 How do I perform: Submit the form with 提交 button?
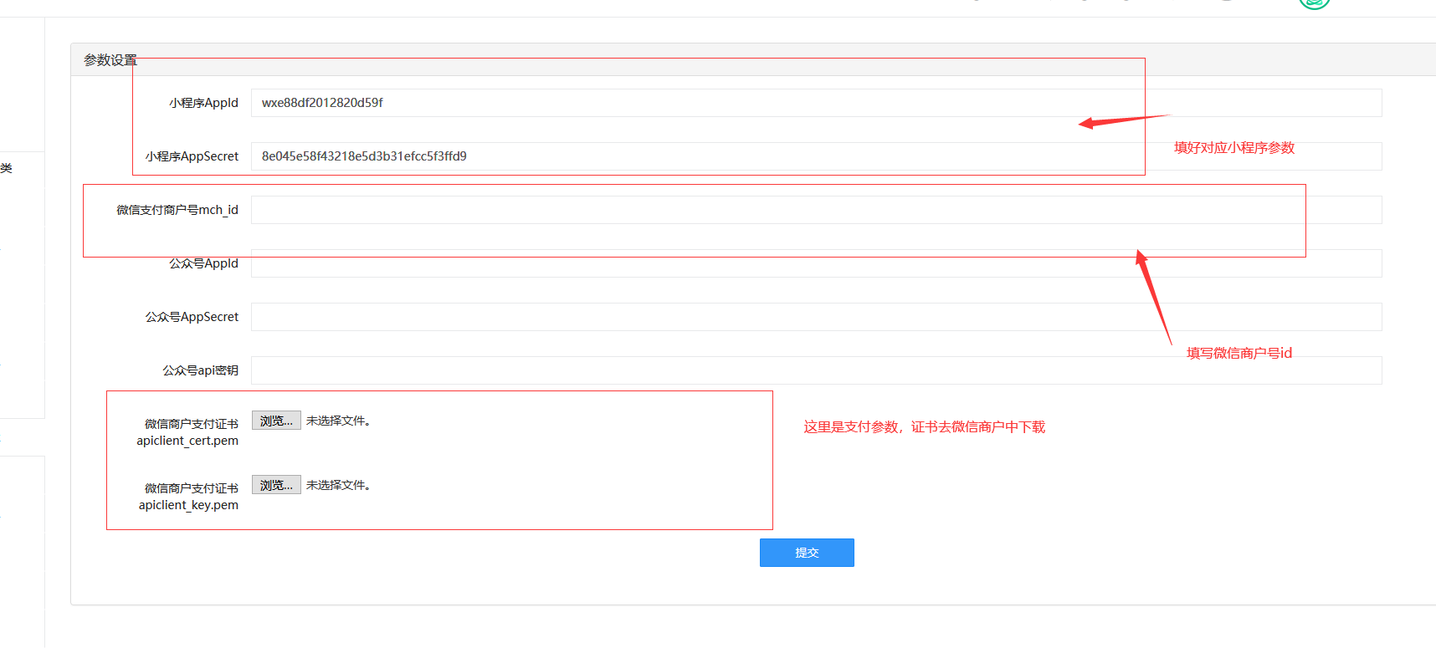coord(807,553)
